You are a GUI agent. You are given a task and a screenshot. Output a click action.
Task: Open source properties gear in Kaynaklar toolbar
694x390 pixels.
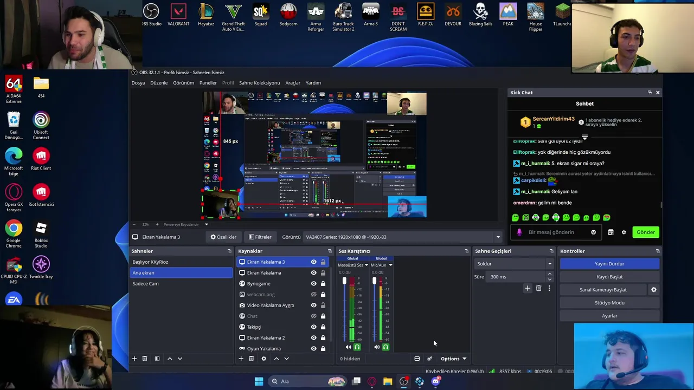264,359
